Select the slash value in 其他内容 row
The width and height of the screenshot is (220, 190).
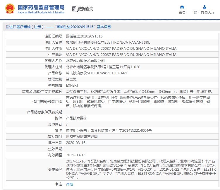coord(67,124)
